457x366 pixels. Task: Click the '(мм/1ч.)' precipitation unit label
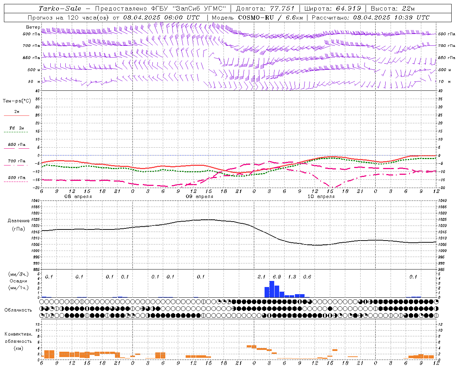click(19, 288)
